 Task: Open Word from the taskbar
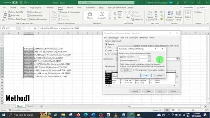(x=93, y=115)
